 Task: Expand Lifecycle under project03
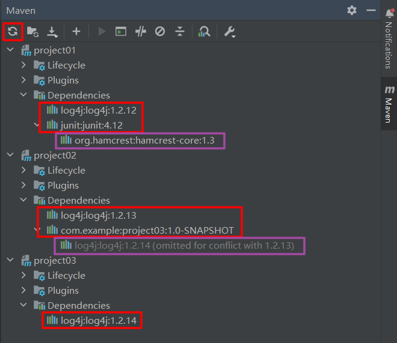tap(23, 275)
